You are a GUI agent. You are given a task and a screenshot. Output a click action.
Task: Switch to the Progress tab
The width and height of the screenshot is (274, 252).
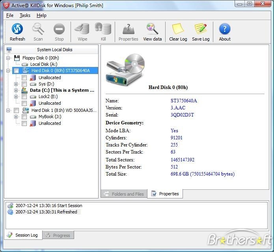pyautogui.click(x=58, y=235)
